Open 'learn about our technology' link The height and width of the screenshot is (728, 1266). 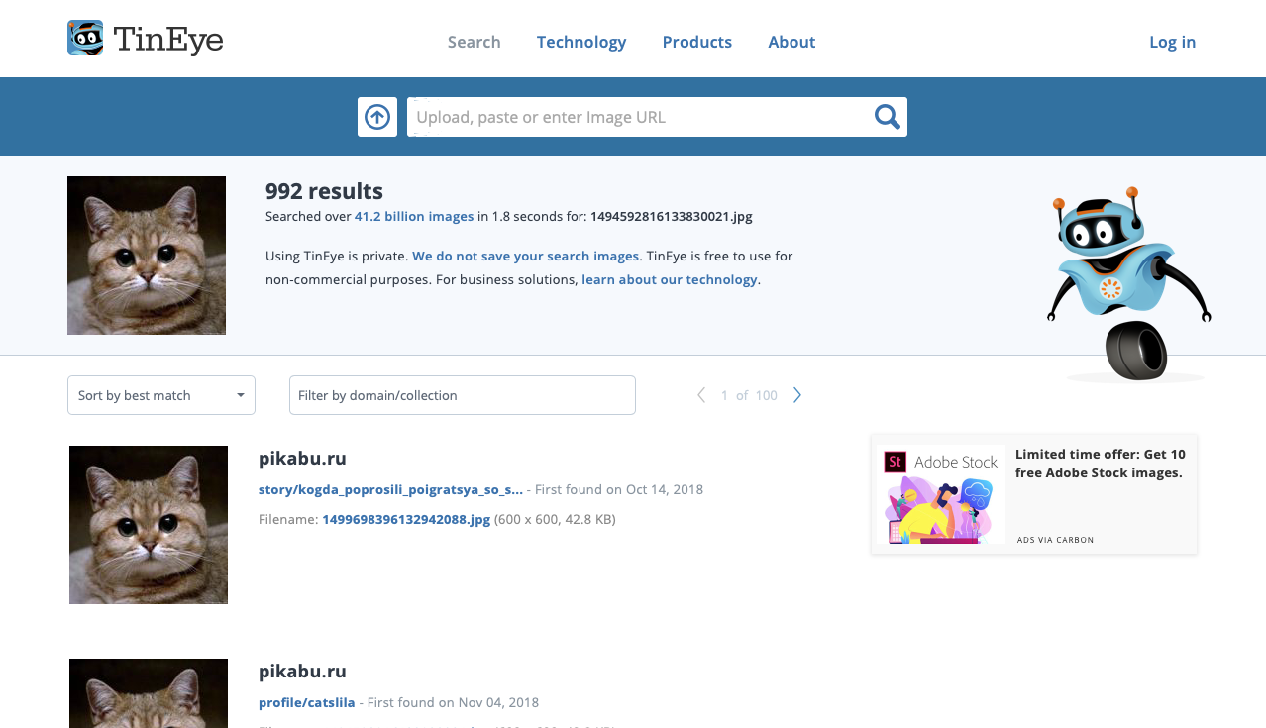pyautogui.click(x=670, y=279)
